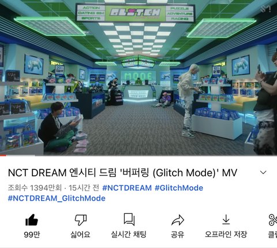Viewport: 277px width, 248px height.
Task: Tap the 오프라인 저장 label
Action: click(226, 235)
